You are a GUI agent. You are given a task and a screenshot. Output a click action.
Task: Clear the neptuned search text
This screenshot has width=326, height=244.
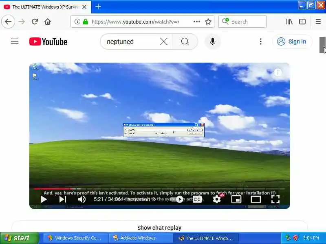[164, 41]
